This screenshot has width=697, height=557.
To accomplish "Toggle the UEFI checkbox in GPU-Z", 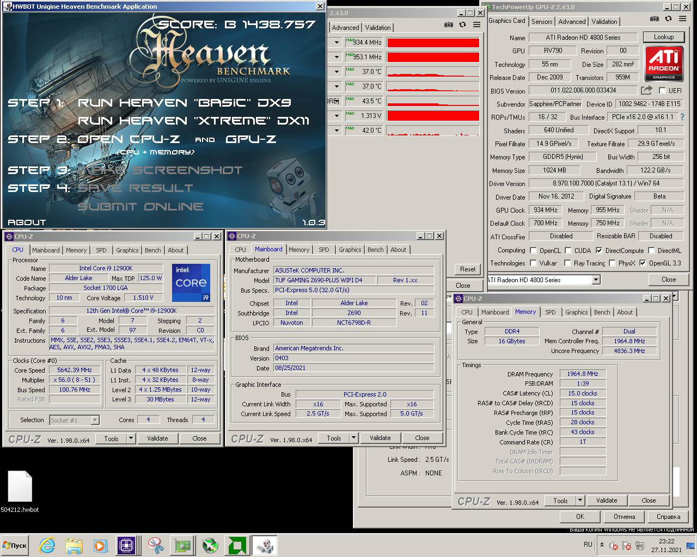I will point(662,91).
